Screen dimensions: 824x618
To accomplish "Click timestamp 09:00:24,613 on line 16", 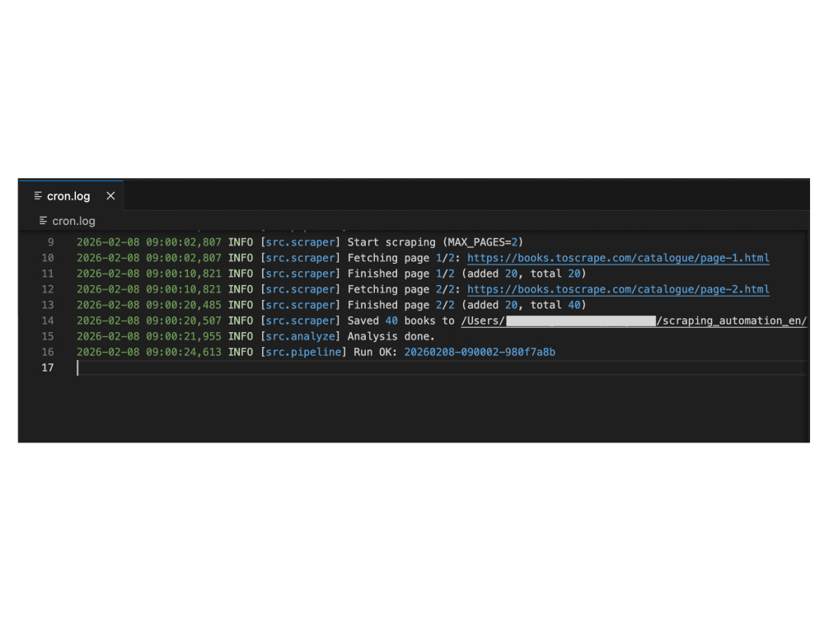I will (x=184, y=352).
